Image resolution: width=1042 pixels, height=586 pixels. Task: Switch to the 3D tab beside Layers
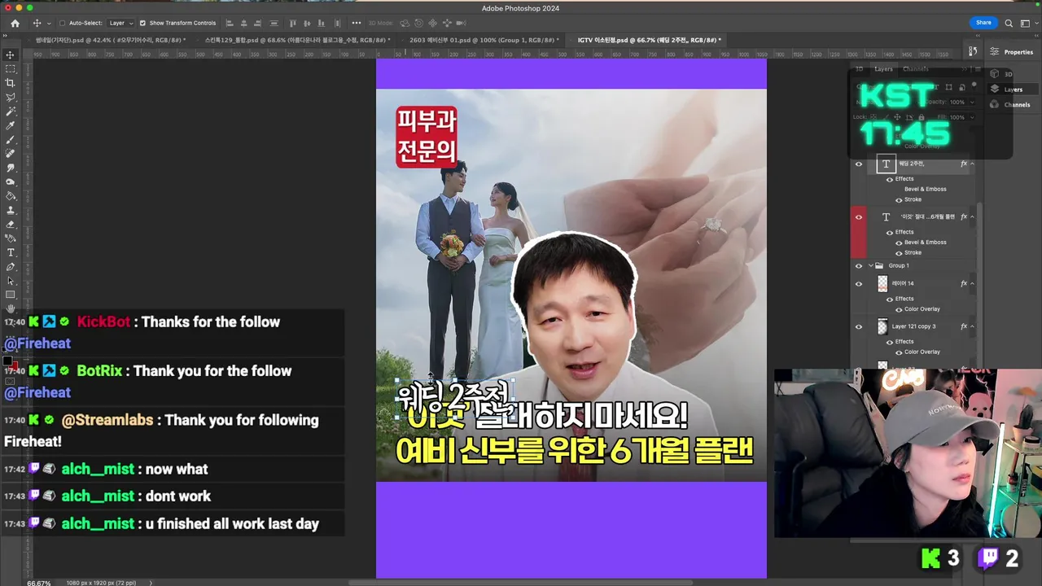[x=859, y=69]
